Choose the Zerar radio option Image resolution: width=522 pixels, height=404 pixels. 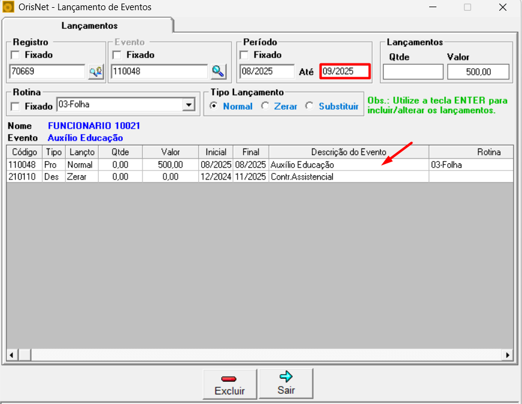pyautogui.click(x=265, y=106)
